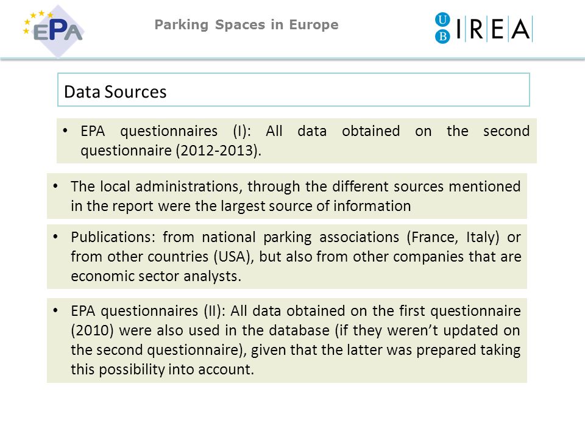Click the year (2010) in last paragraph
585x439 pixels.
[92, 330]
